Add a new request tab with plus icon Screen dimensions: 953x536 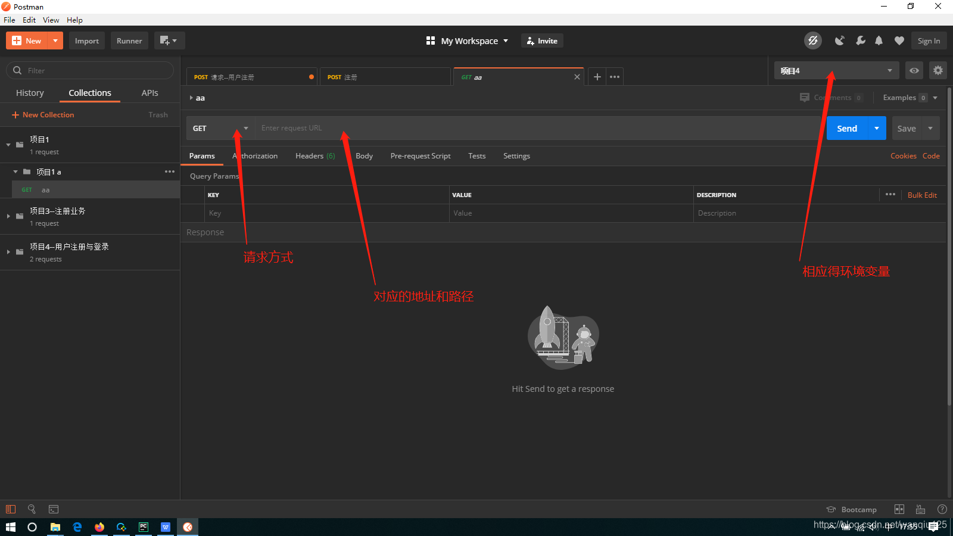pos(597,77)
